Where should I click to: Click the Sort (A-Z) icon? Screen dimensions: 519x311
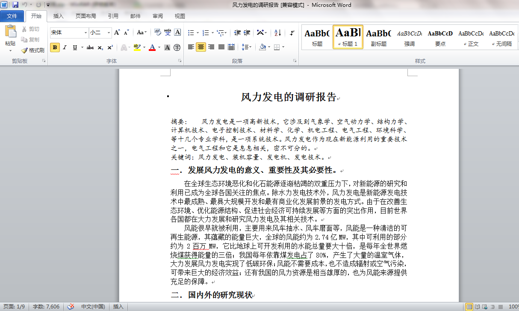coord(277,33)
